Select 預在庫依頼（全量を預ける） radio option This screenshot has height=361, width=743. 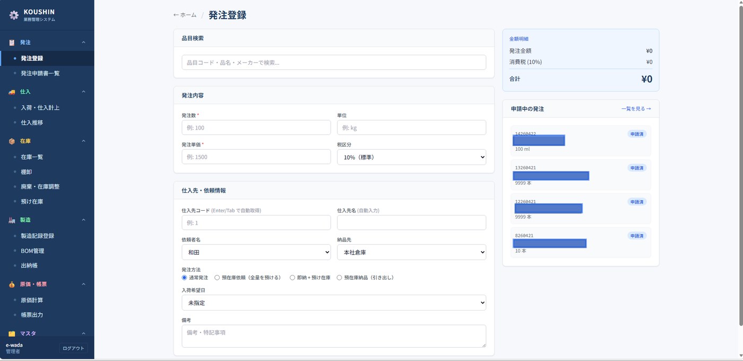[x=217, y=278]
